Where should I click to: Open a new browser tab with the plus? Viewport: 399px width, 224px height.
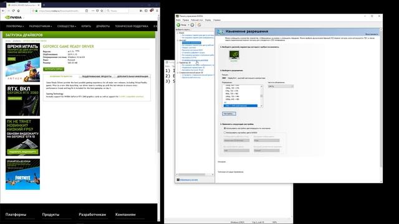tap(44, 5)
